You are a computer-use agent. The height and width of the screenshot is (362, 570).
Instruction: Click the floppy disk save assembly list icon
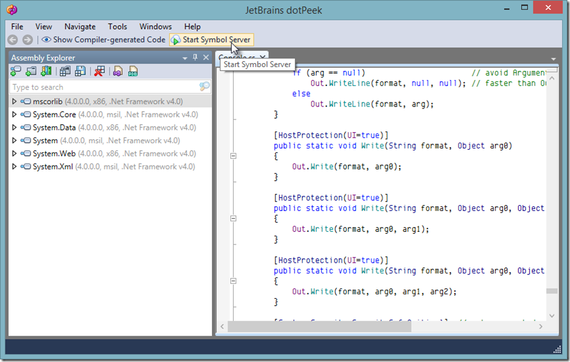(80, 72)
